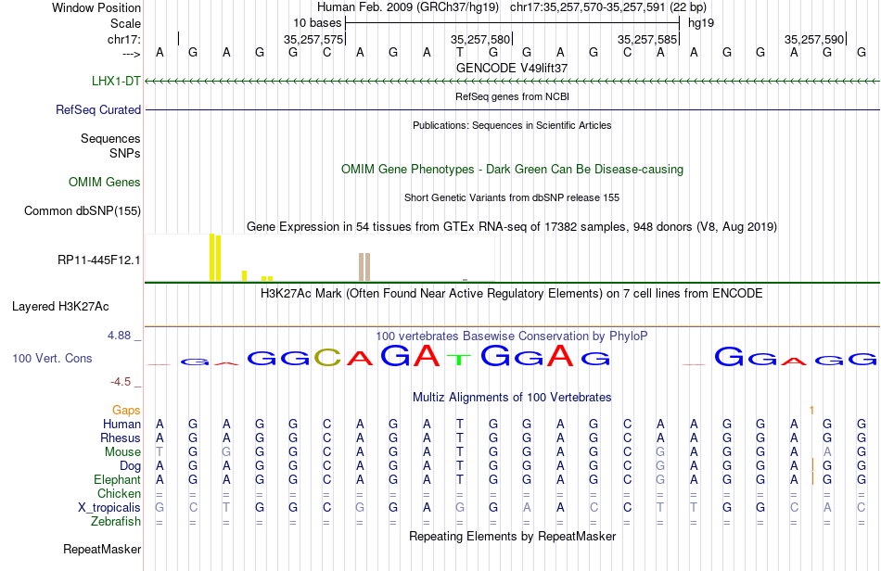Screen dimensions: 881x571
Task: Click the RefSeq Curated blue gene line
Action: click(x=512, y=109)
